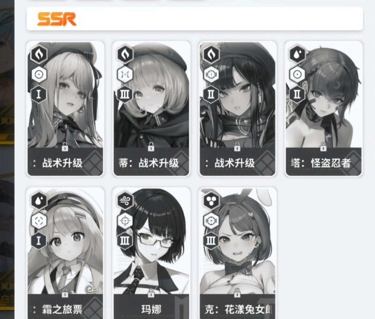The image size is (375, 319).
Task: Open the 玛娜 character card portrait
Action: tap(151, 241)
